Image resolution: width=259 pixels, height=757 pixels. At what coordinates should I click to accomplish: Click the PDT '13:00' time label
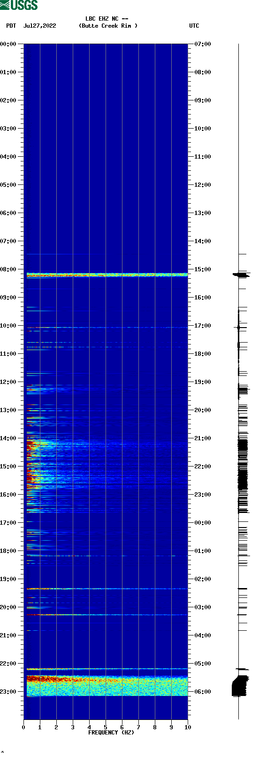(x=8, y=410)
